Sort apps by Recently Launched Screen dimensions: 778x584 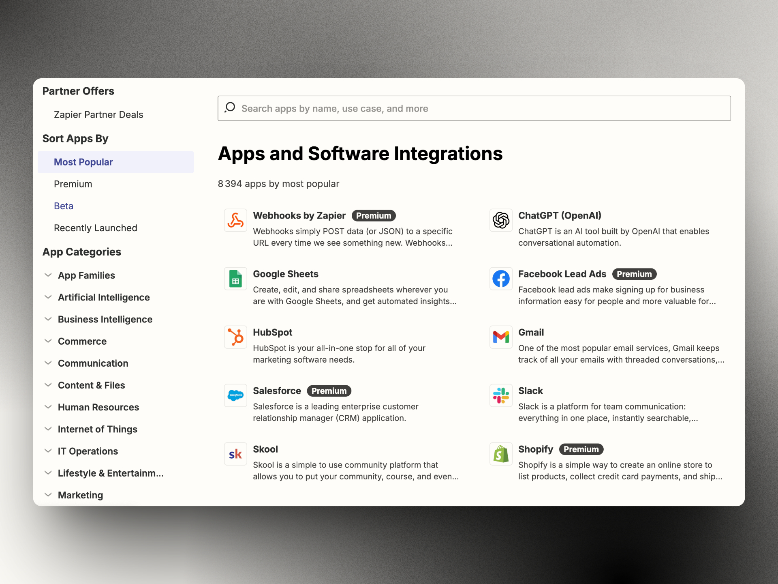96,228
